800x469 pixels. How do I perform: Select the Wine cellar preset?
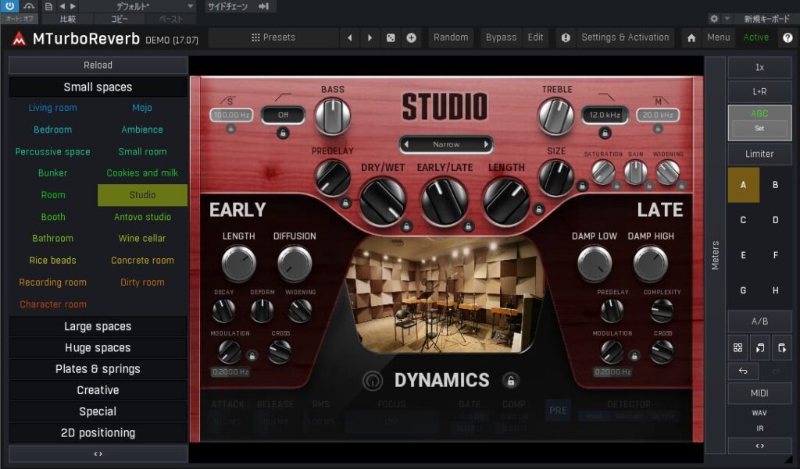tap(142, 239)
